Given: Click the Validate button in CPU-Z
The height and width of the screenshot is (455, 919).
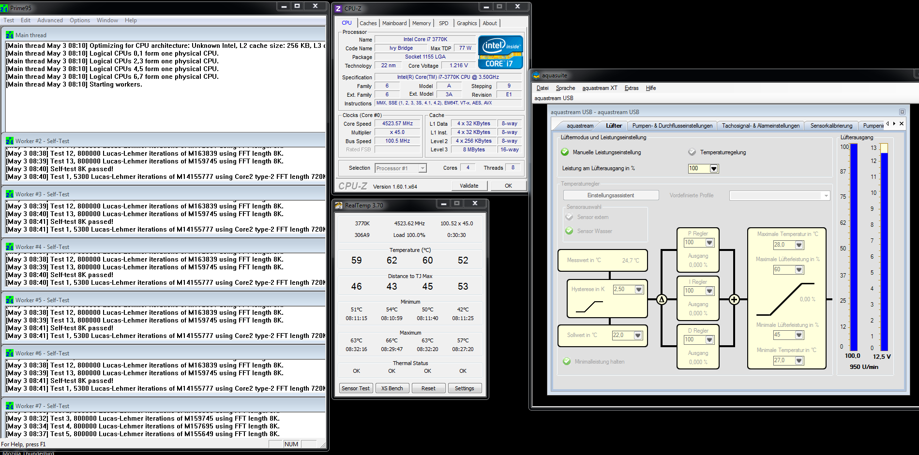Looking at the screenshot, I should tap(469, 186).
